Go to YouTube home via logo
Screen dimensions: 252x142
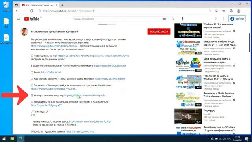[31, 19]
